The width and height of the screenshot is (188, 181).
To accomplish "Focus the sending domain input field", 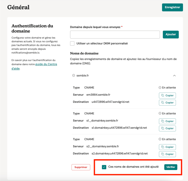I will [115, 34].
